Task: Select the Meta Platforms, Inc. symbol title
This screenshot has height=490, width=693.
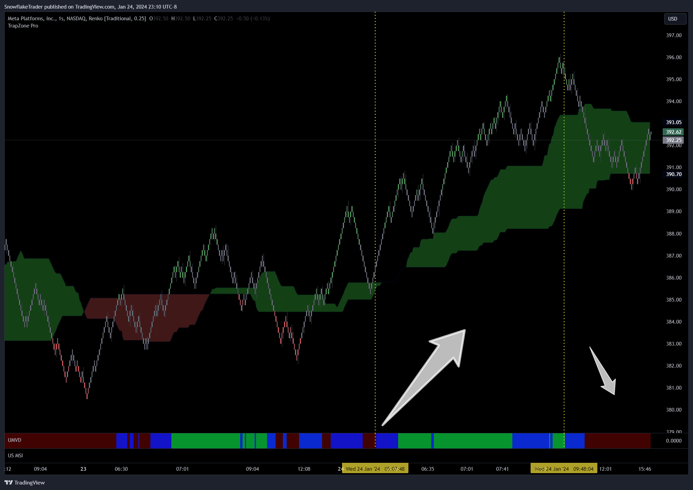Action: click(32, 19)
